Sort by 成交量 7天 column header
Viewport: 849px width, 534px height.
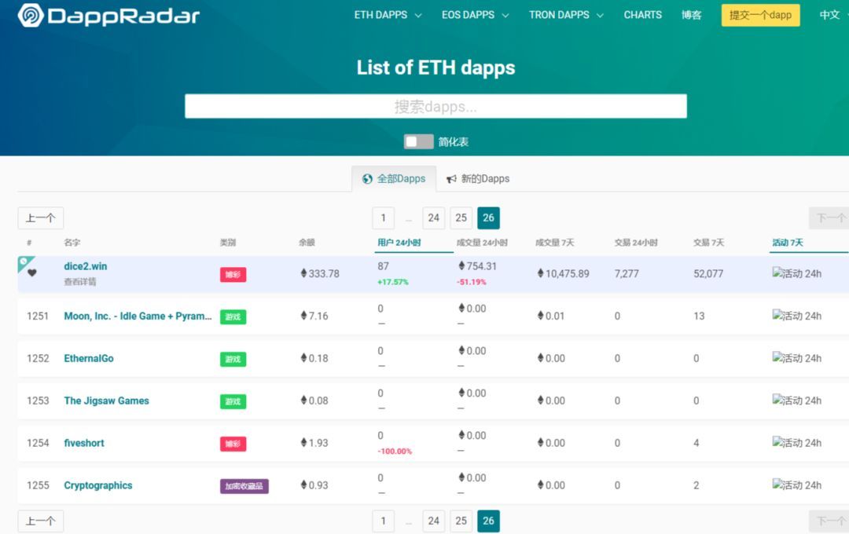pos(554,243)
